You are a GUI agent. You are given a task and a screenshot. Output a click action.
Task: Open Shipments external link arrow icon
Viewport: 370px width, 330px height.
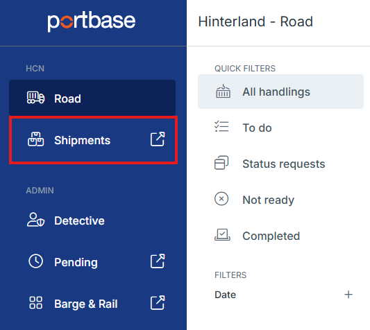(158, 139)
